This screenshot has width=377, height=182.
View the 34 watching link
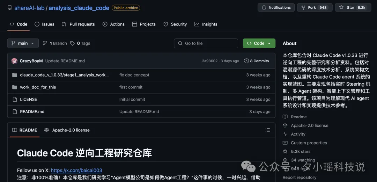pyautogui.click(x=299, y=160)
